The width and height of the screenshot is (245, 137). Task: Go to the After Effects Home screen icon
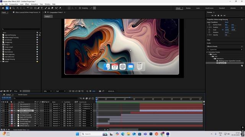tap(3, 8)
